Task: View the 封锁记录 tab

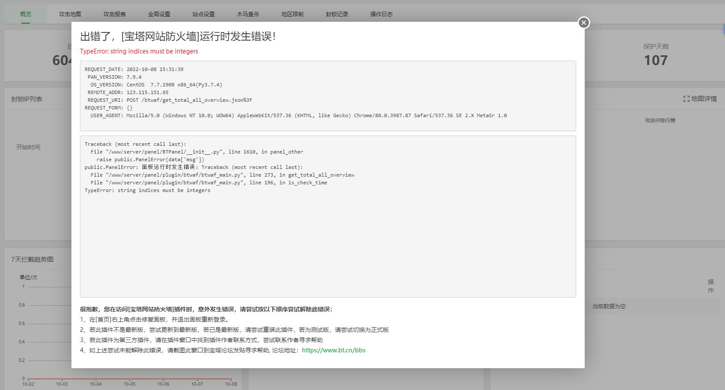Action: pyautogui.click(x=337, y=14)
